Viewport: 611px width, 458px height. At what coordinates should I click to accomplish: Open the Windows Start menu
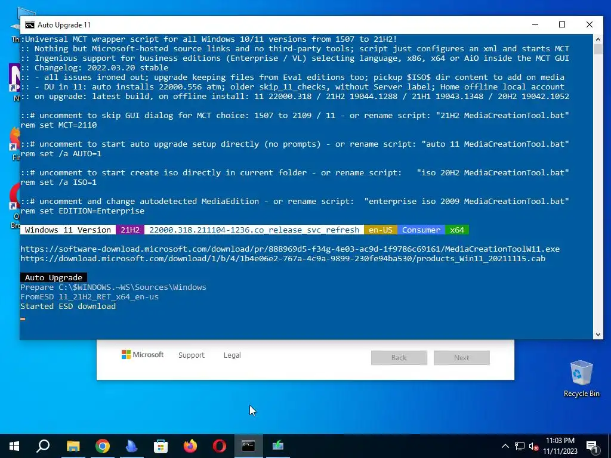point(14,446)
